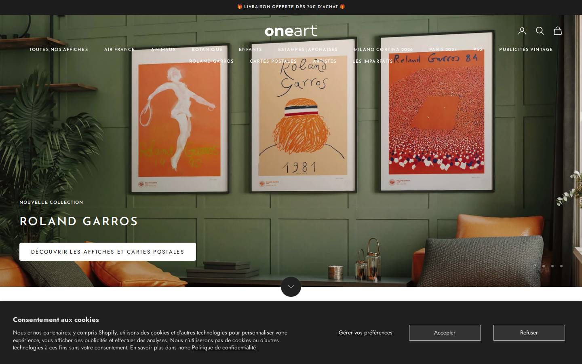This screenshot has height=364, width=582.
Task: Click Découvrir les affiches et cartes postales
Action: pyautogui.click(x=108, y=252)
